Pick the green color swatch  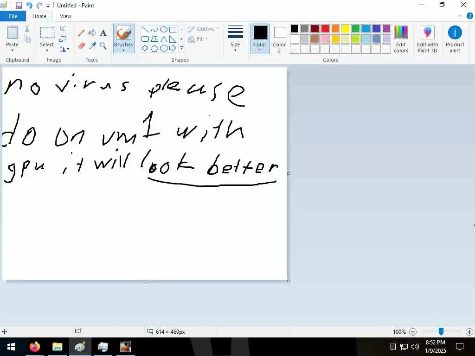coord(356,29)
